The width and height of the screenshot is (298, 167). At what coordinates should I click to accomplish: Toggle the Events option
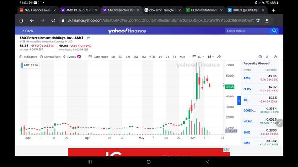(69, 57)
